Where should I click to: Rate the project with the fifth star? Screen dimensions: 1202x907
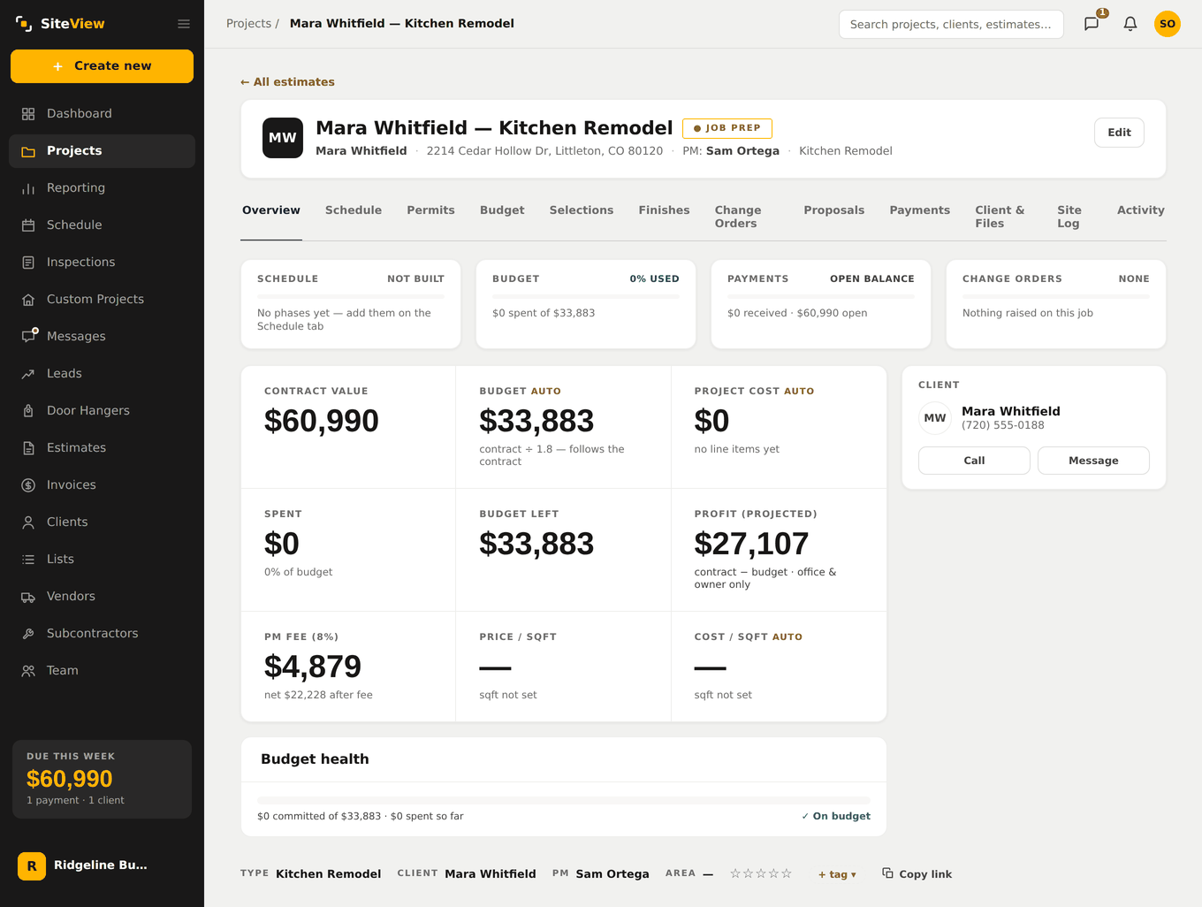pos(787,873)
